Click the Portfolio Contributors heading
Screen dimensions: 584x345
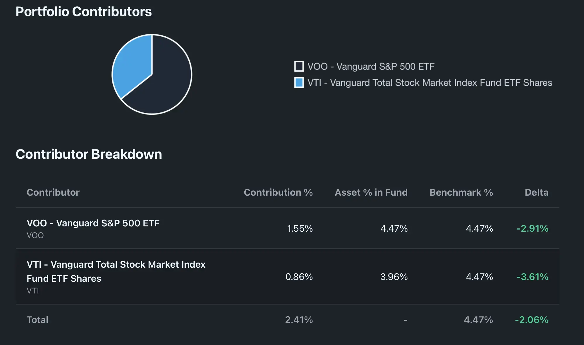click(84, 12)
